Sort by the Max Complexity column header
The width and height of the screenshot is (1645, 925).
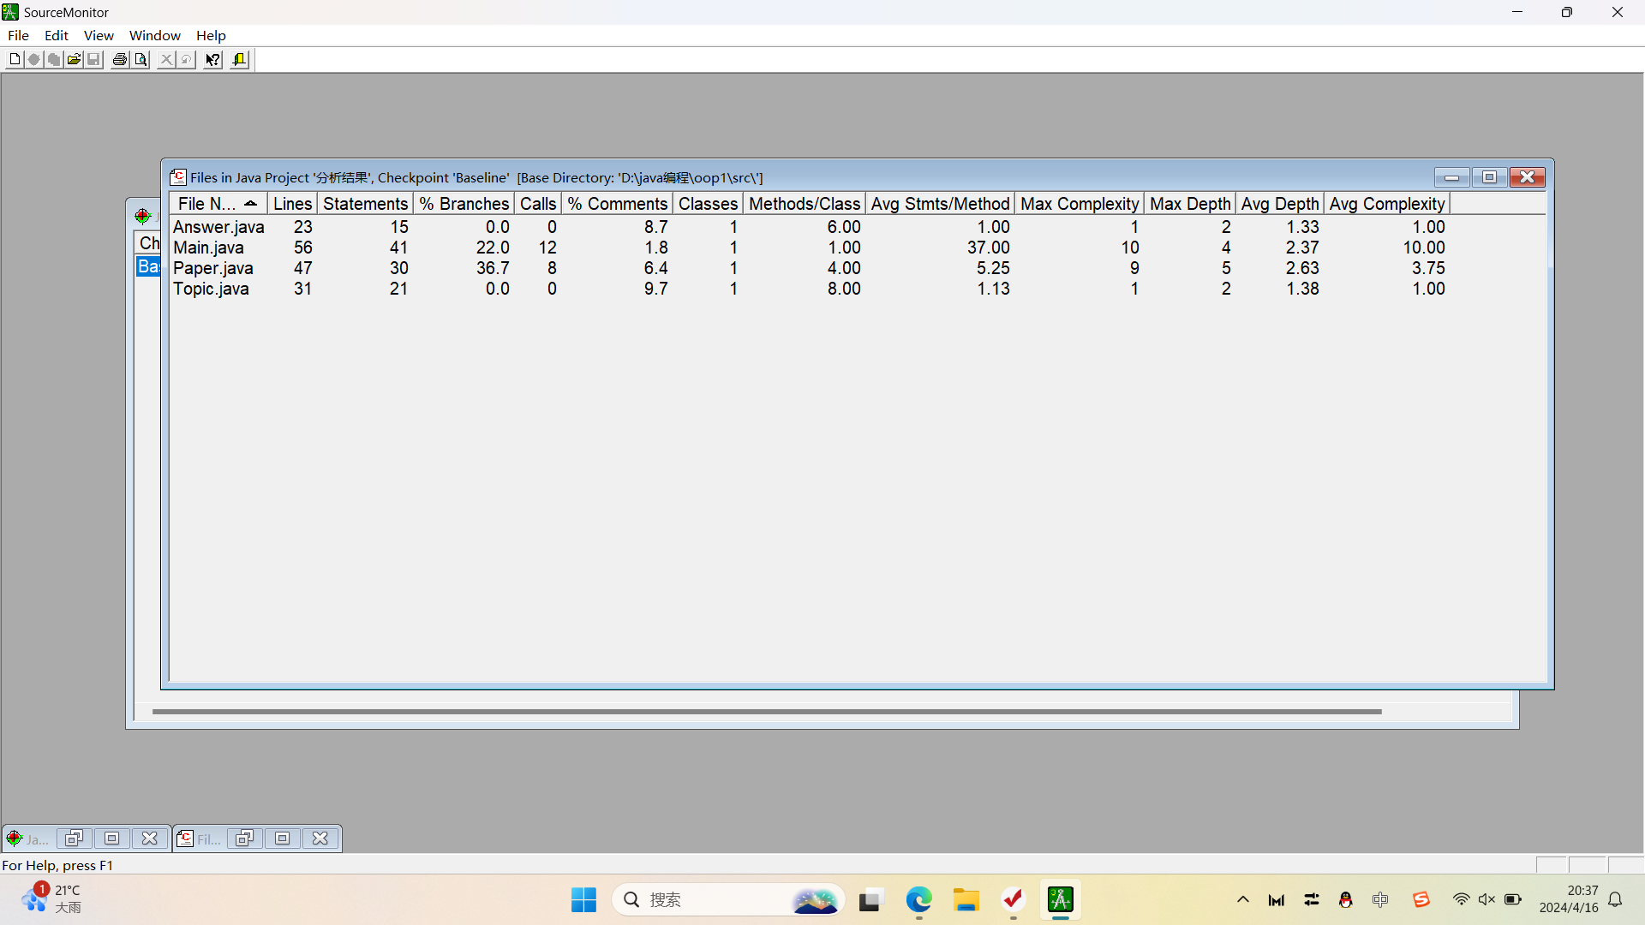[x=1079, y=204]
